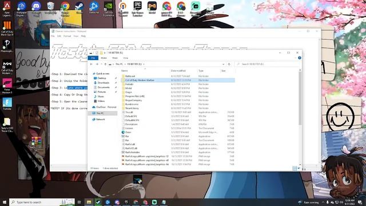Open the Explorer Share ribbon tab
This screenshot has width=366, height=206.
pos(115,58)
